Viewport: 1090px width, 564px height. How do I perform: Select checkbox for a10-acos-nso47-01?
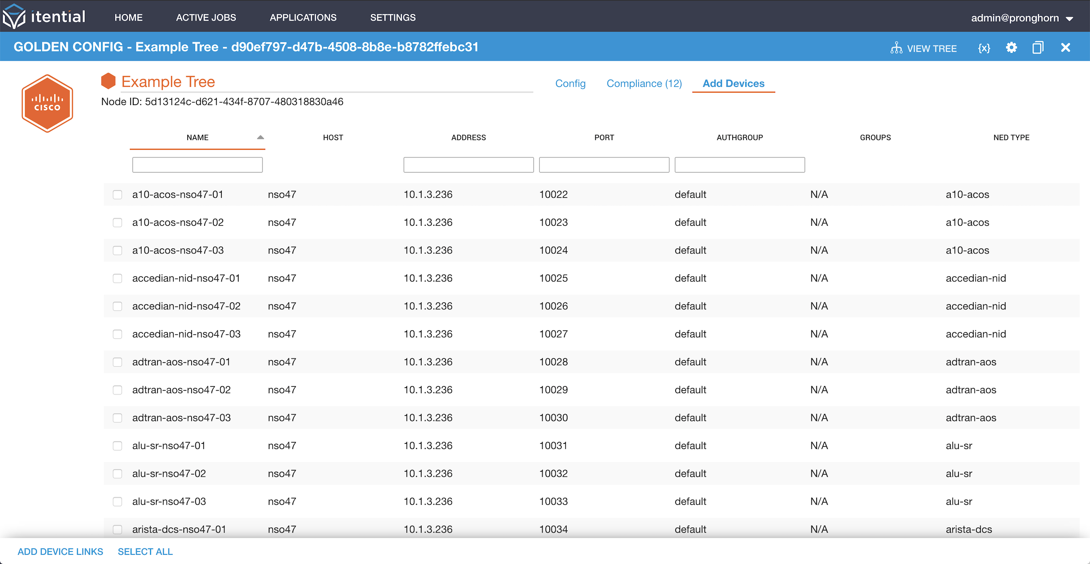(x=117, y=195)
